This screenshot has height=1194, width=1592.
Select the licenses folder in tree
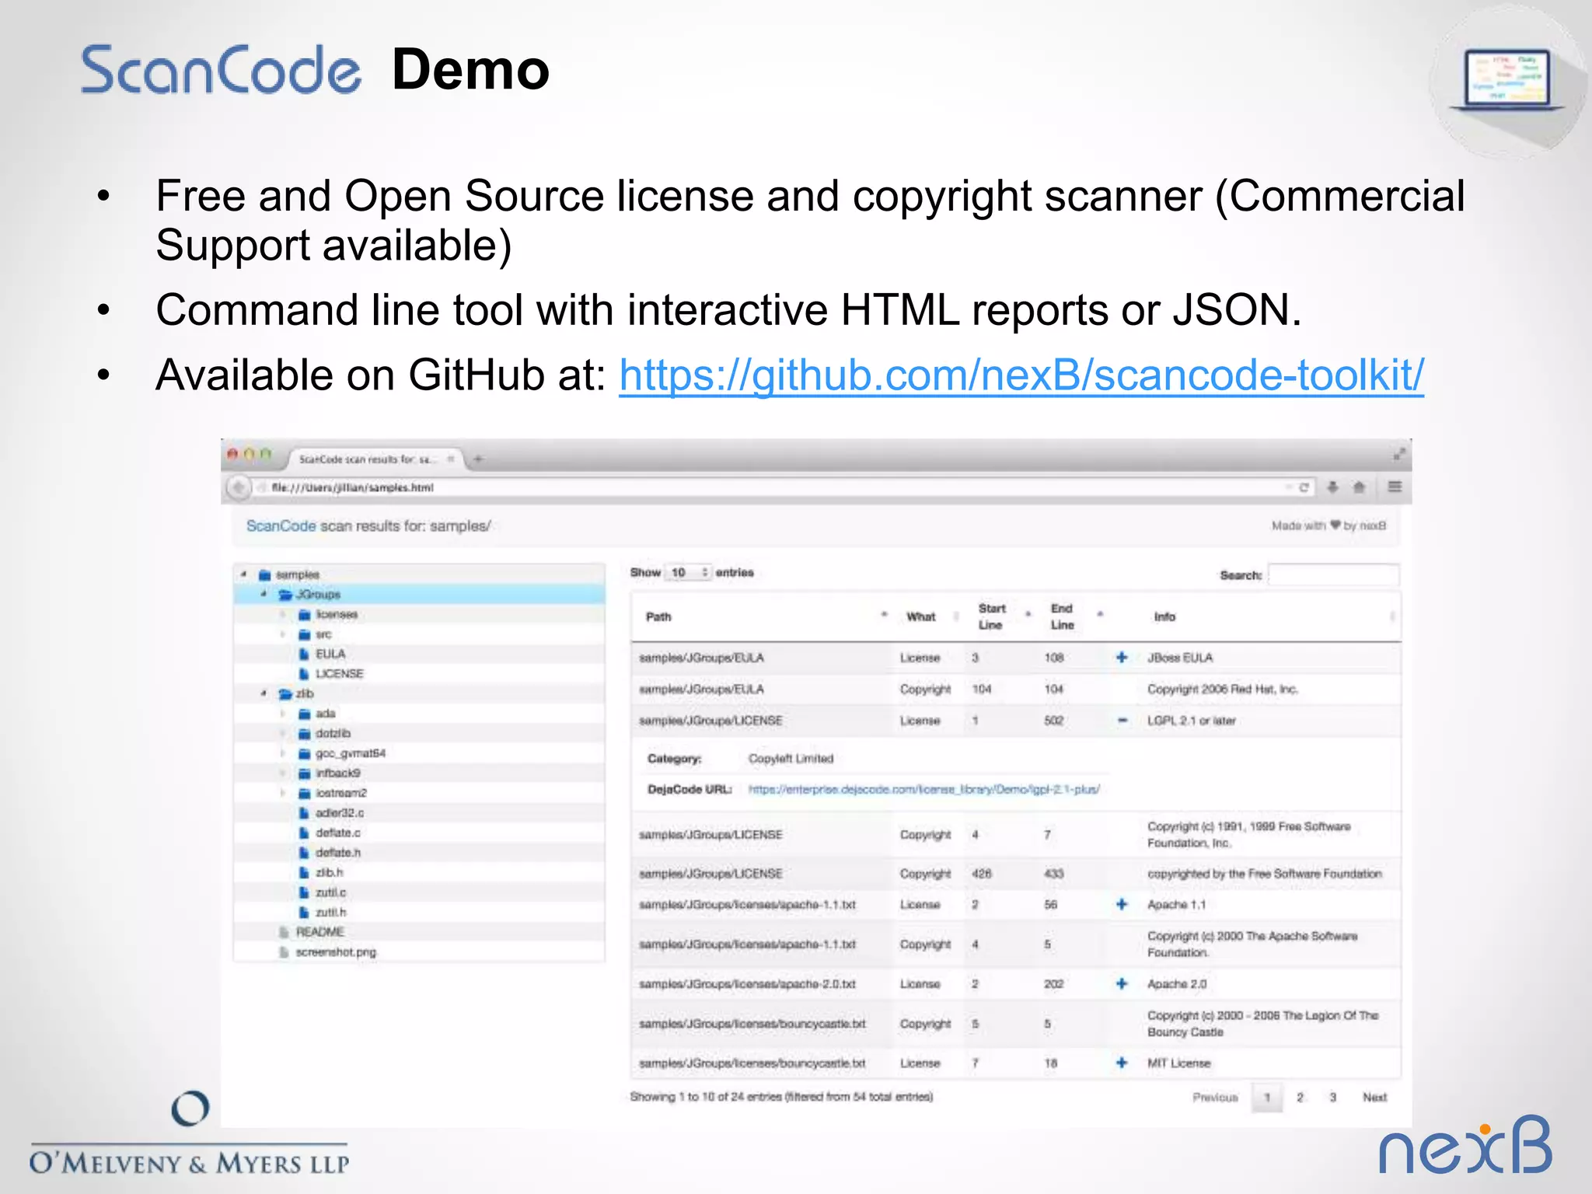[x=337, y=614]
